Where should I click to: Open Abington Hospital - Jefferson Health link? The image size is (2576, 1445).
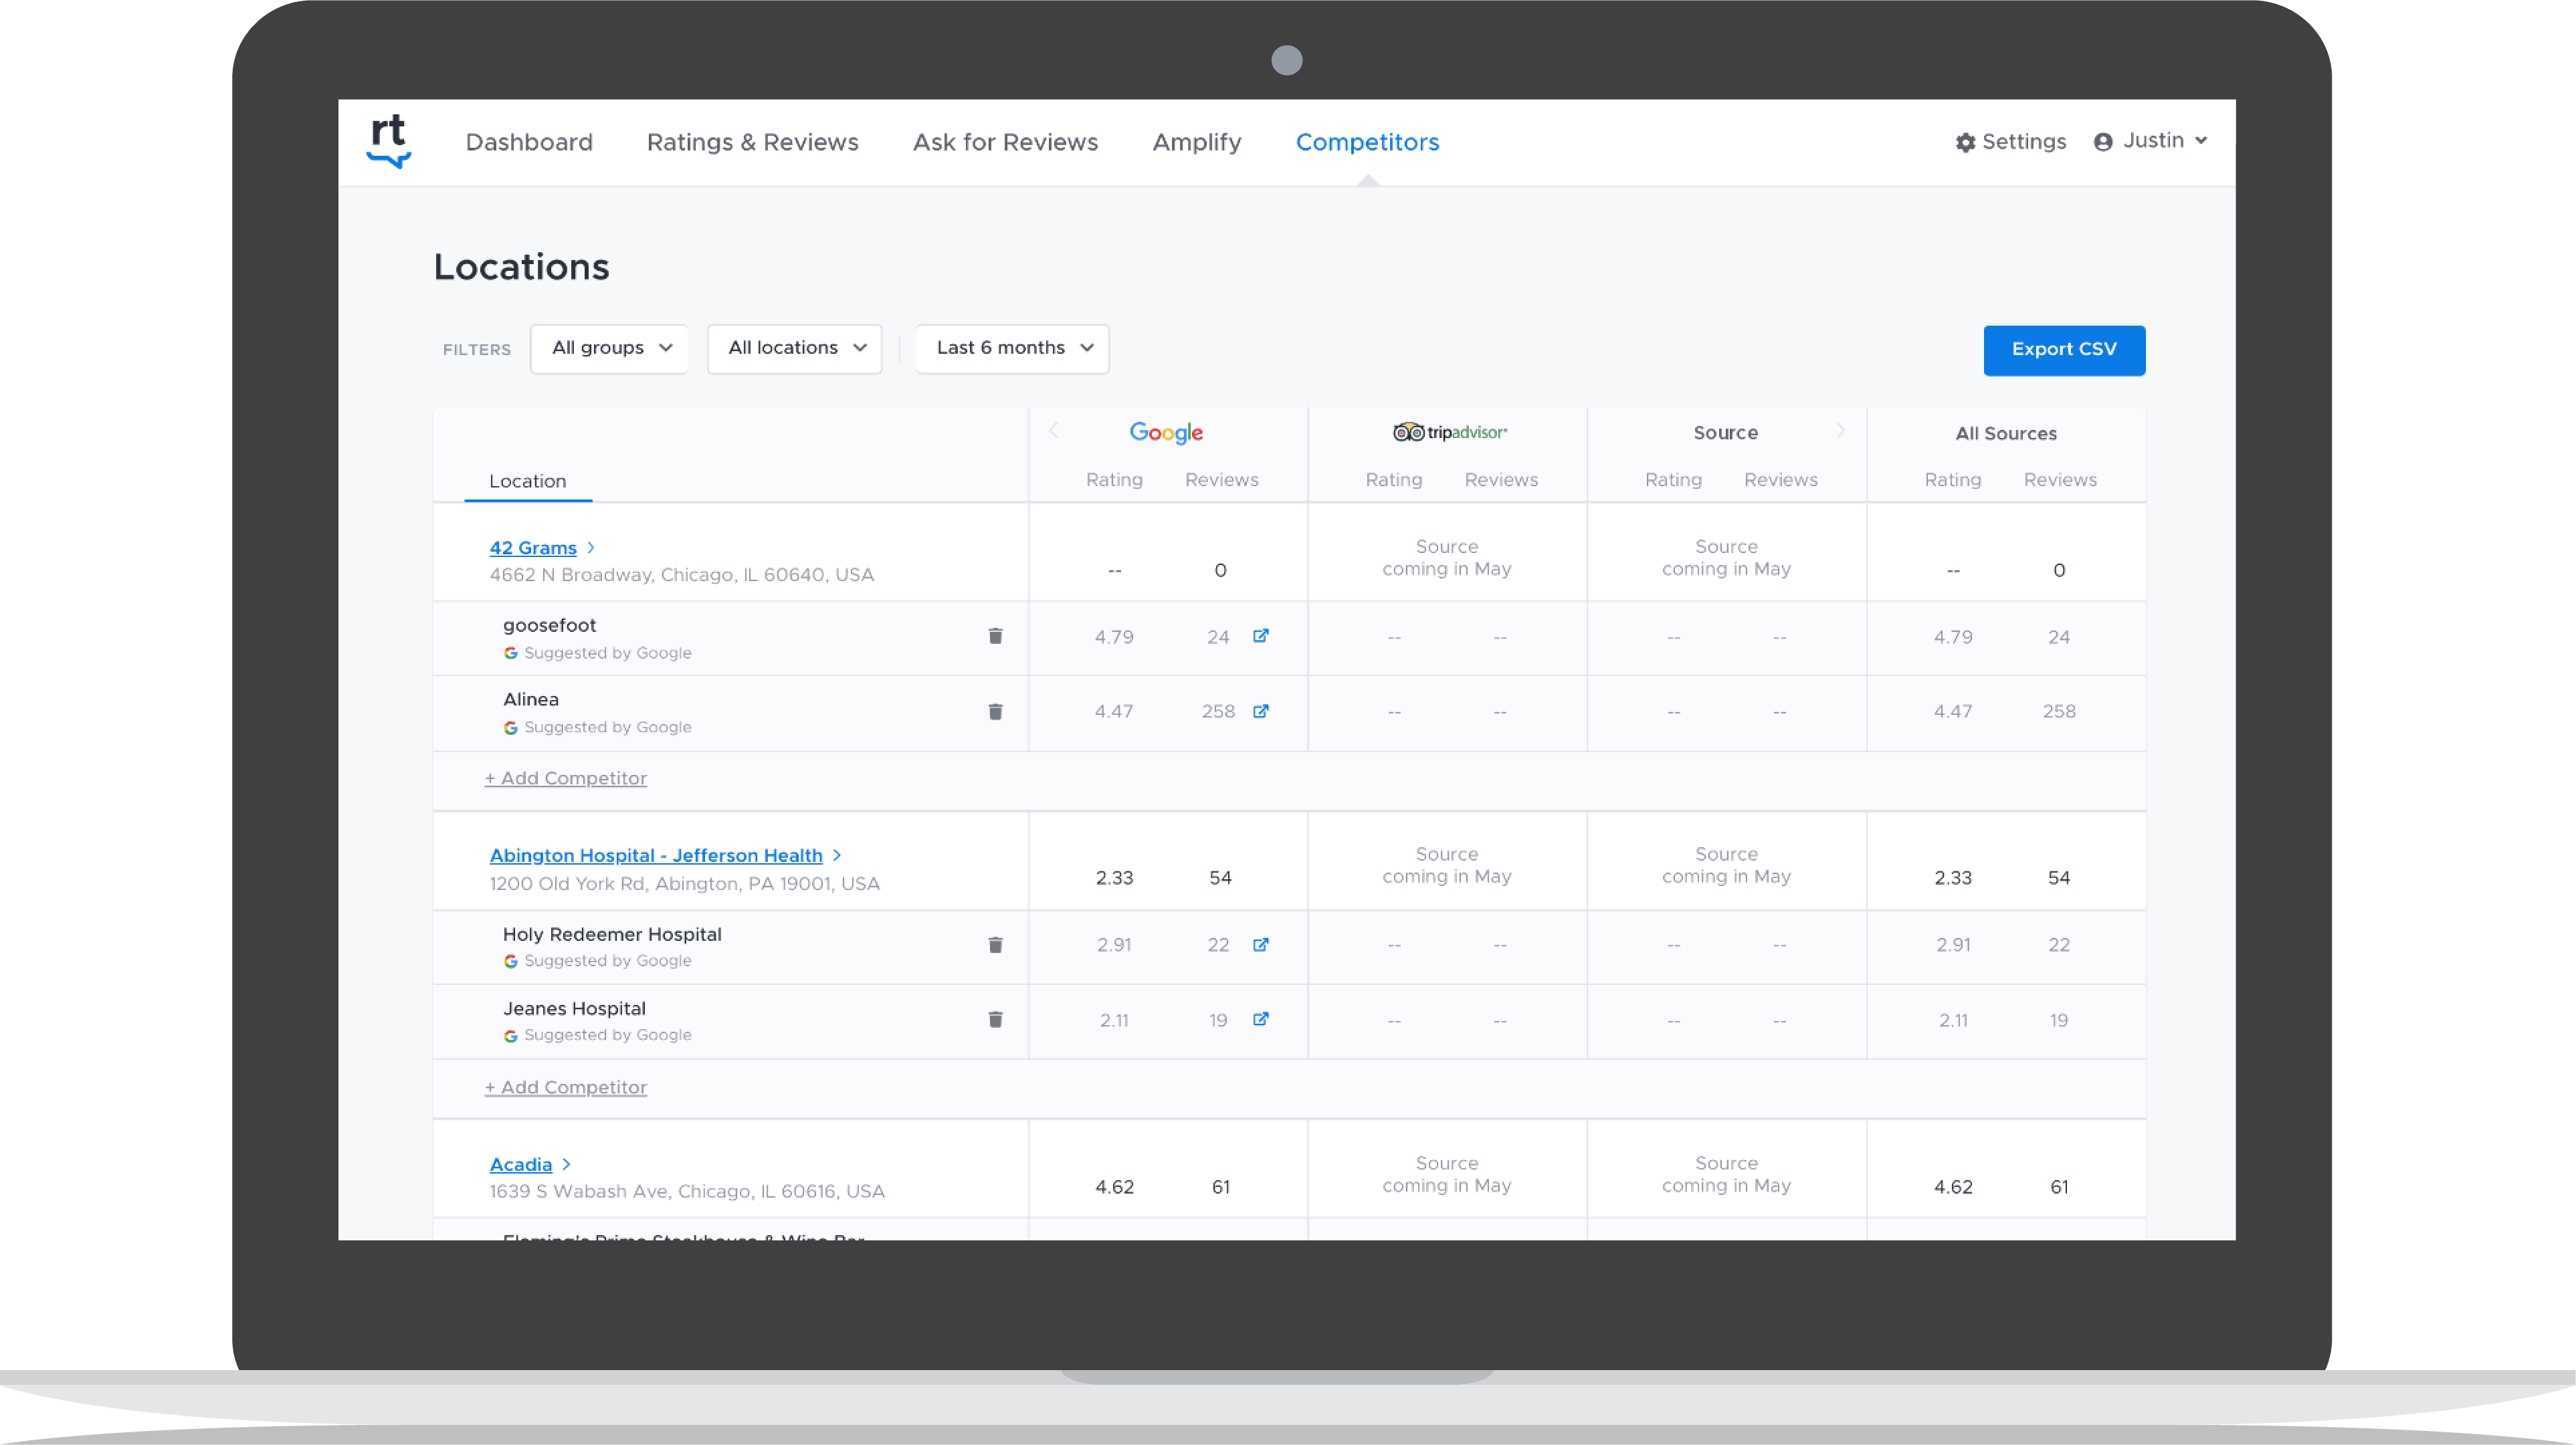pos(656,855)
